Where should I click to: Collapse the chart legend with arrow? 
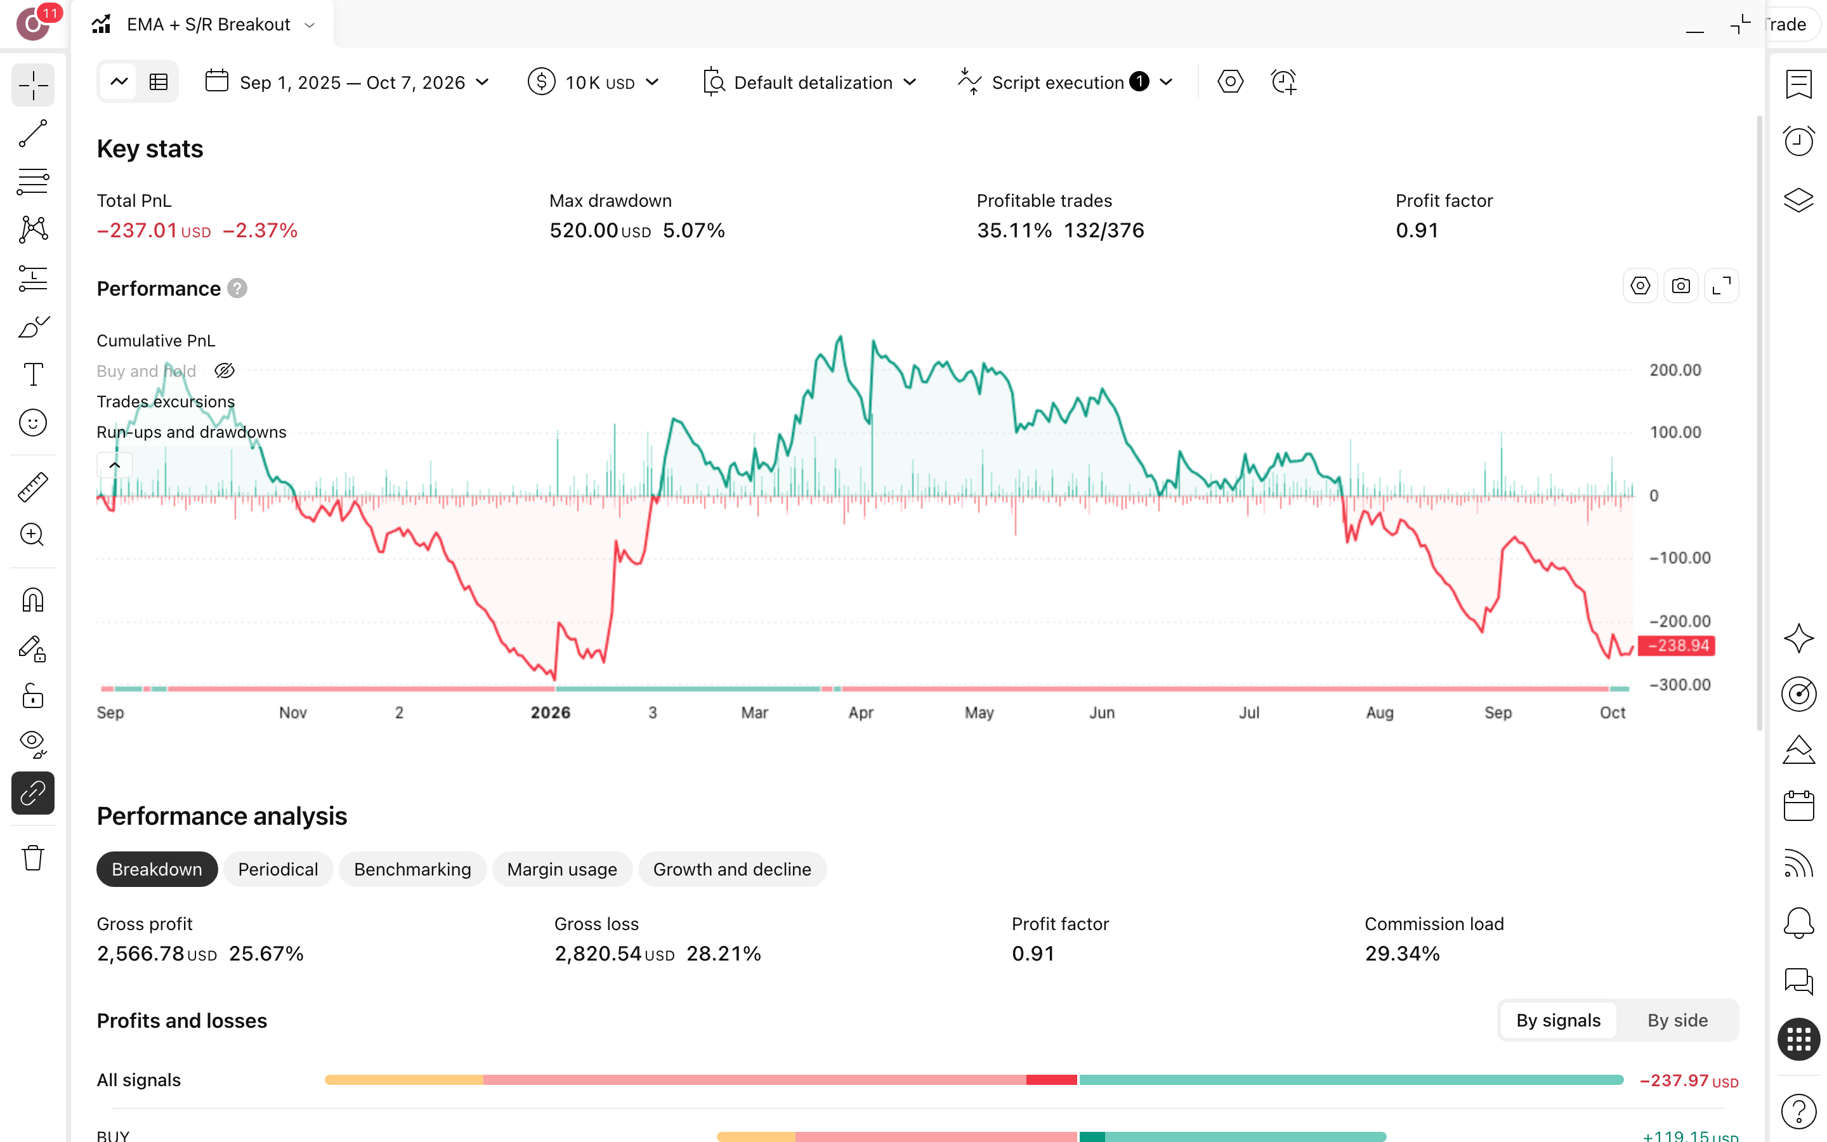pos(115,465)
